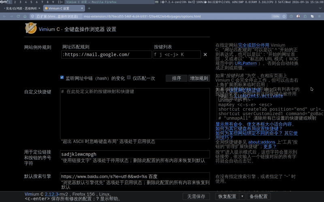Click the Vimium C link in the footer
324x202 pixels.
pyautogui.click(x=34, y=194)
